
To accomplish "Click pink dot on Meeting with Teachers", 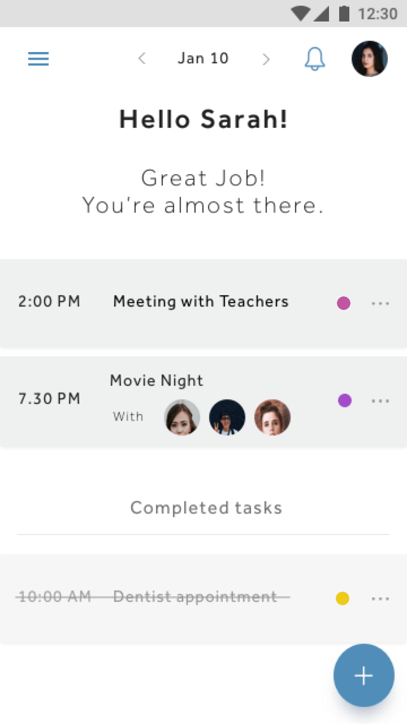I will pos(344,303).
